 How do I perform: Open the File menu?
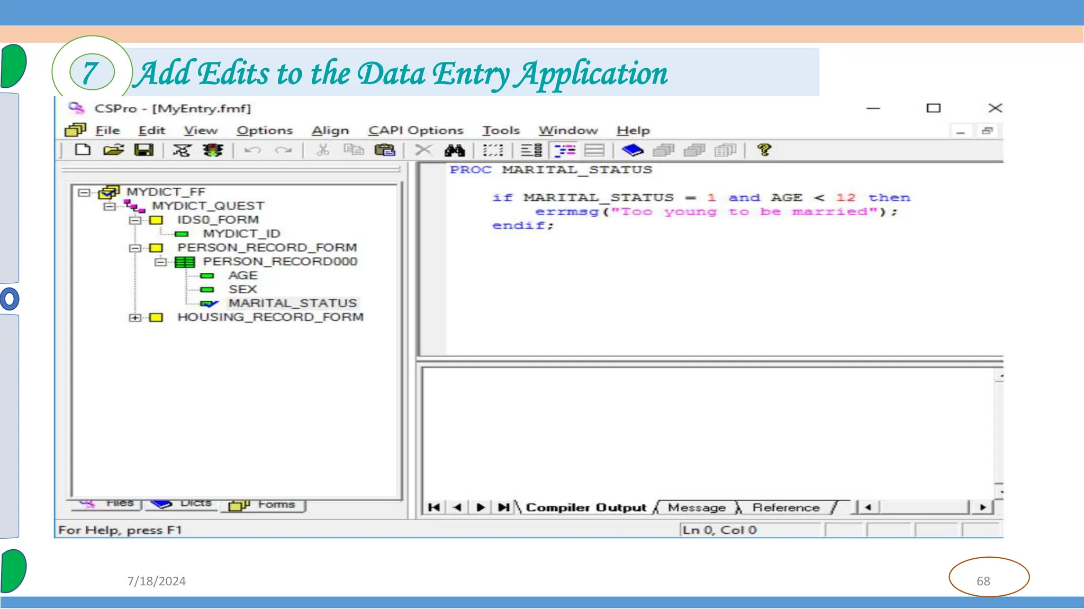[x=108, y=130]
